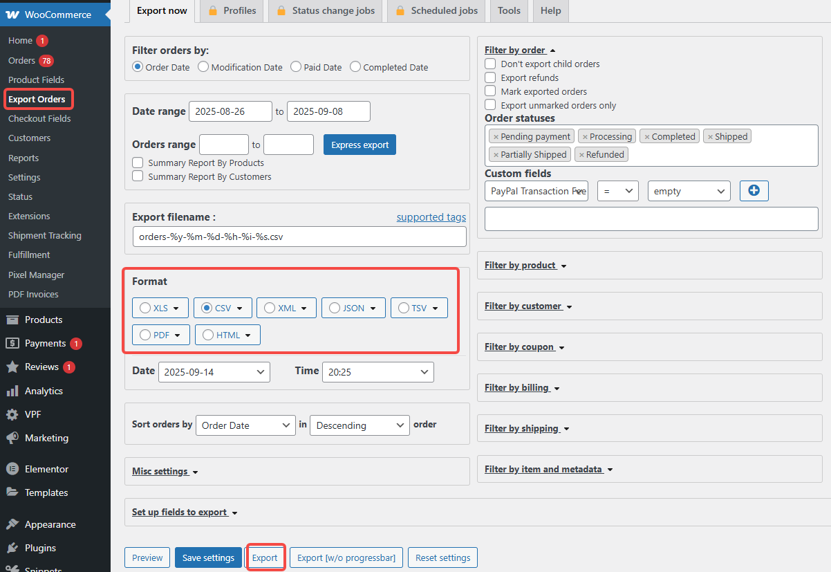Click the WooCommerce logo in the sidebar
The height and width of the screenshot is (572, 831).
click(12, 14)
